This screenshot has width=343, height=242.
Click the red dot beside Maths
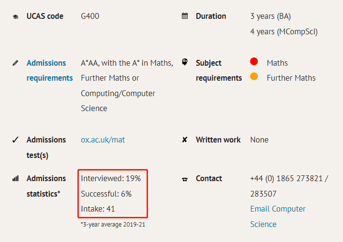pyautogui.click(x=254, y=61)
